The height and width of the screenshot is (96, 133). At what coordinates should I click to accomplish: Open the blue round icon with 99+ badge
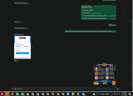click(x=84, y=94)
